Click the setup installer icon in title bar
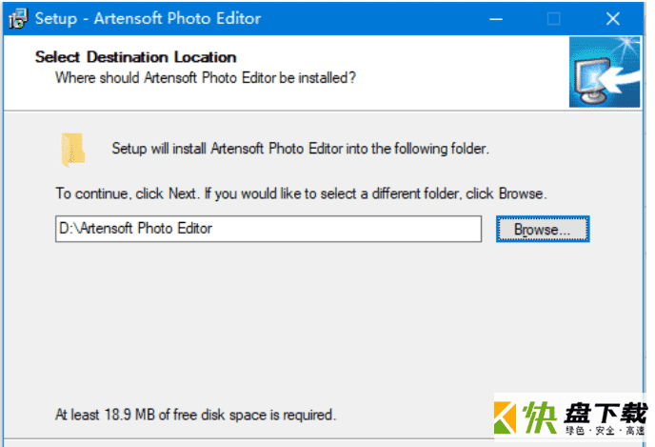655x447 pixels. pos(18,18)
